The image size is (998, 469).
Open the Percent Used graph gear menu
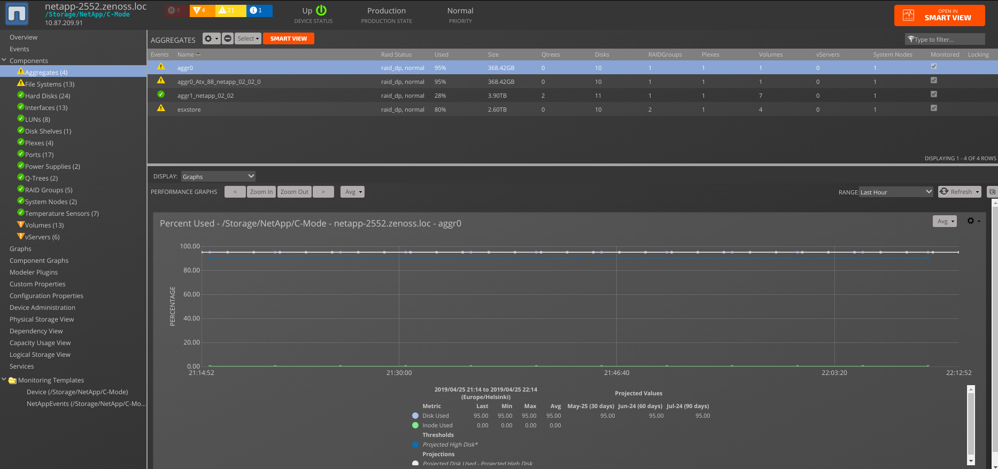pos(973,221)
